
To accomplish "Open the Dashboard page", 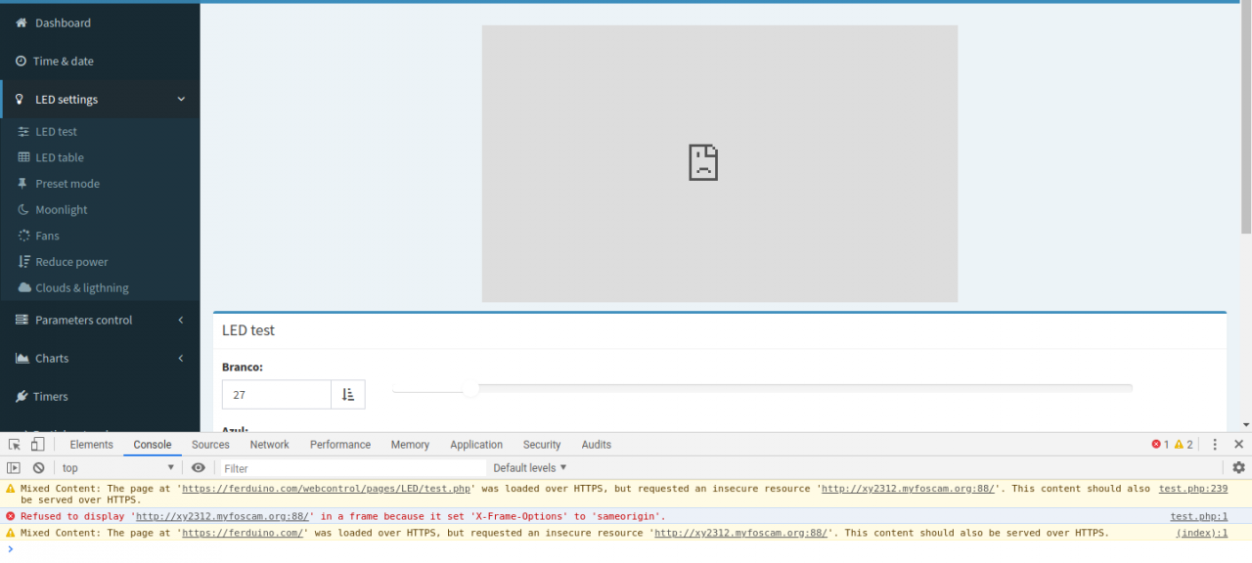I will click(x=63, y=23).
